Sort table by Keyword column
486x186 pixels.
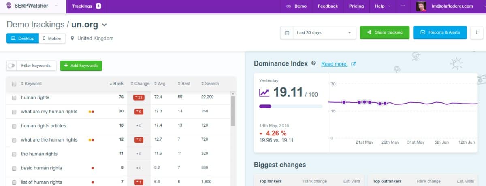[31, 84]
